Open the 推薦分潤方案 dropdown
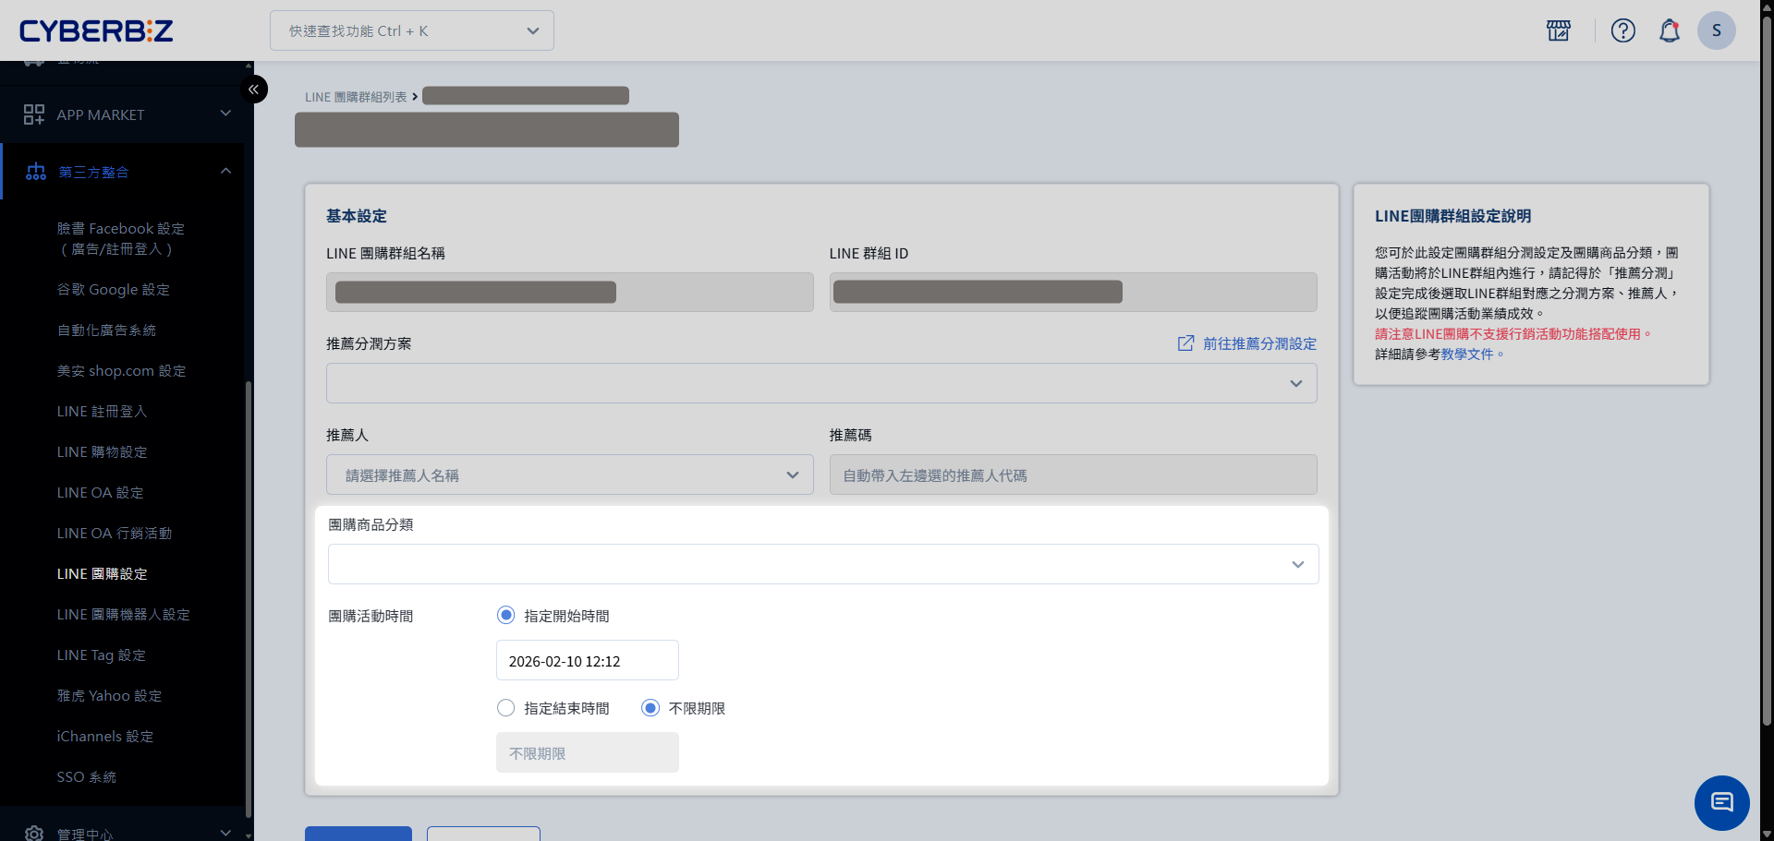Viewport: 1774px width, 841px height. (x=820, y=383)
